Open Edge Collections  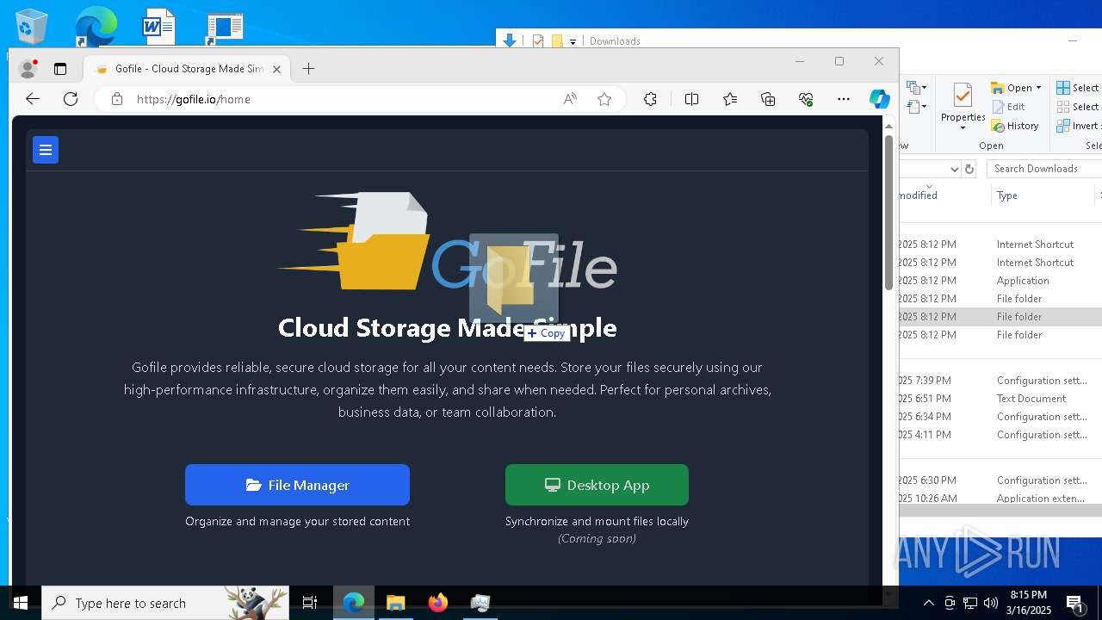click(x=768, y=99)
